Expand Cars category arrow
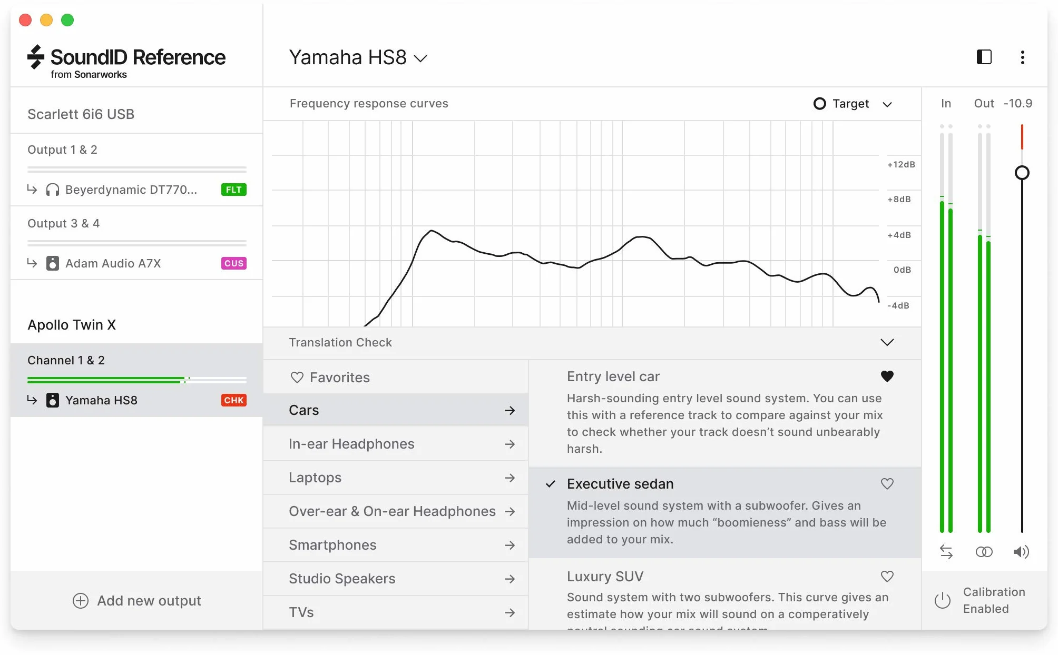Image resolution: width=1058 pixels, height=655 pixels. click(510, 410)
